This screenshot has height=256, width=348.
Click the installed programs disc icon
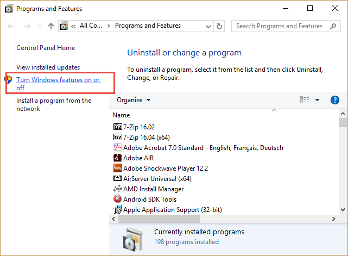[133, 240]
